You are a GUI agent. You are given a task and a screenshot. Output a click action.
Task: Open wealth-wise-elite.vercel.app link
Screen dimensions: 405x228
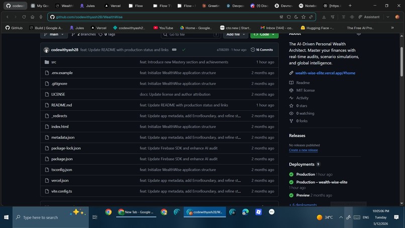coord(325,73)
